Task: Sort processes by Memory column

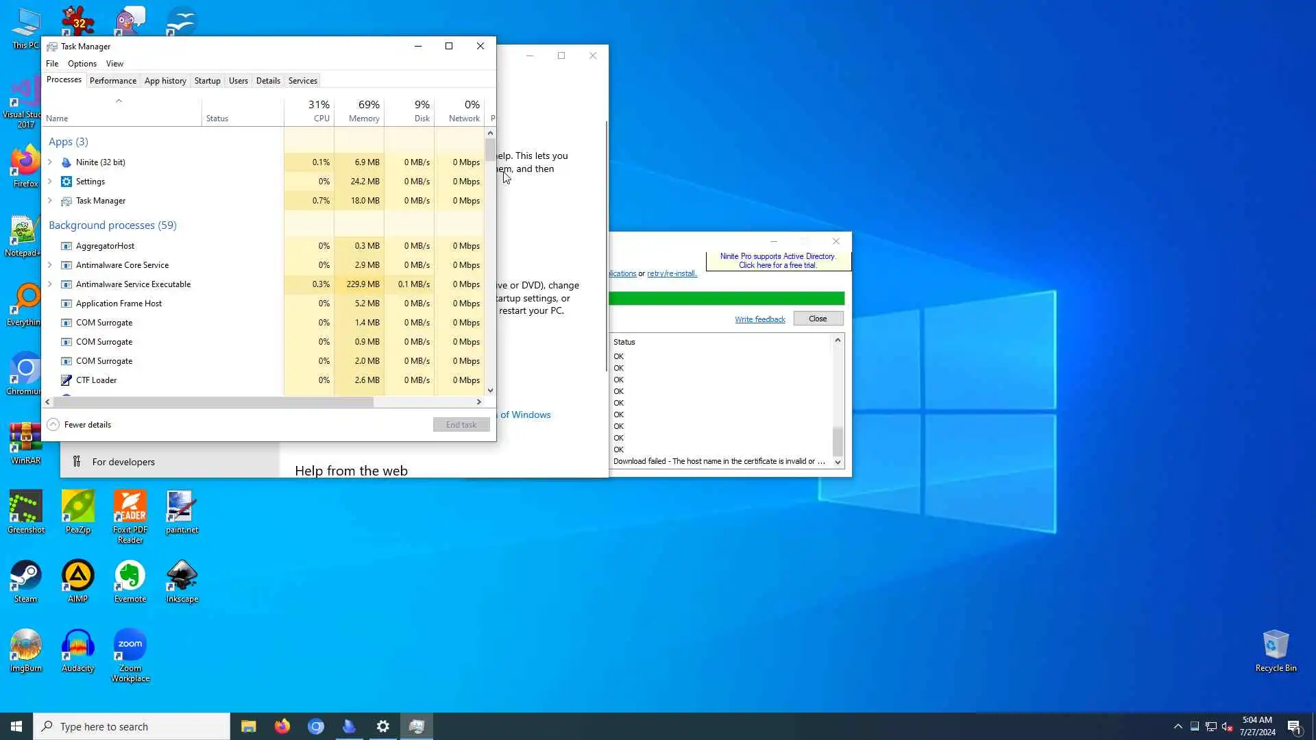Action: click(363, 111)
